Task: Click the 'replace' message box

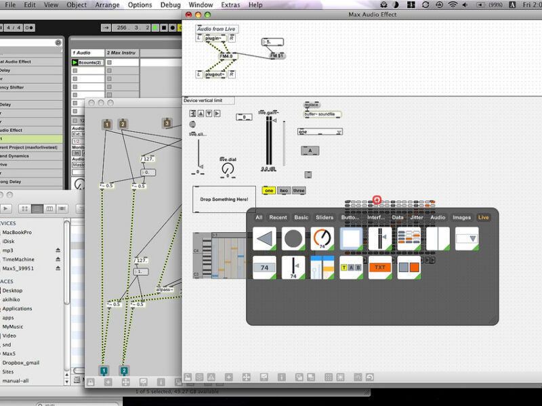Action: pyautogui.click(x=311, y=105)
